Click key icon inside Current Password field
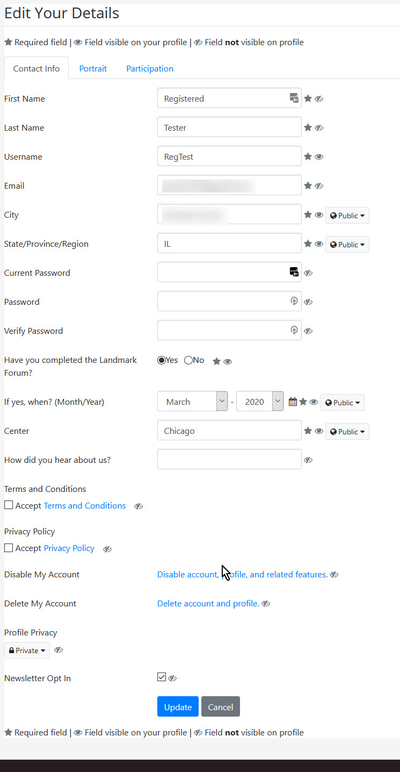The height and width of the screenshot is (772, 400). [294, 272]
